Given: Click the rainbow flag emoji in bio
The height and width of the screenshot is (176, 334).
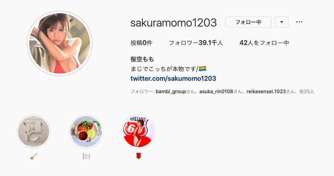Looking at the screenshot, I should [x=202, y=69].
